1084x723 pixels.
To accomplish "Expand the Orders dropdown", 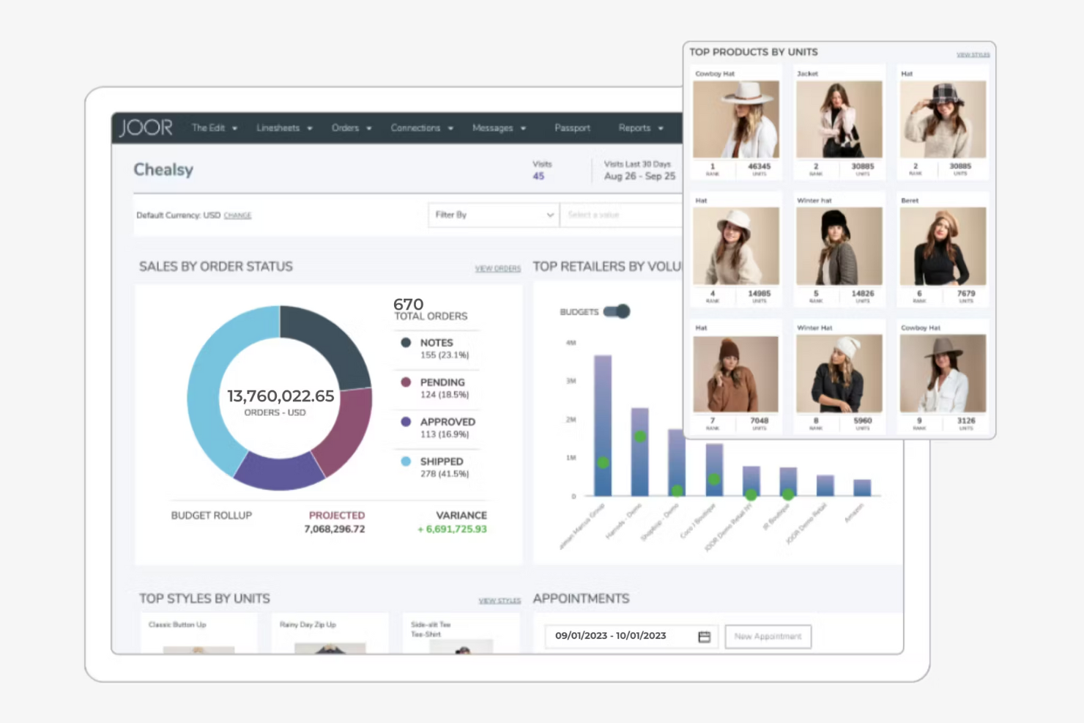I will 352,127.
